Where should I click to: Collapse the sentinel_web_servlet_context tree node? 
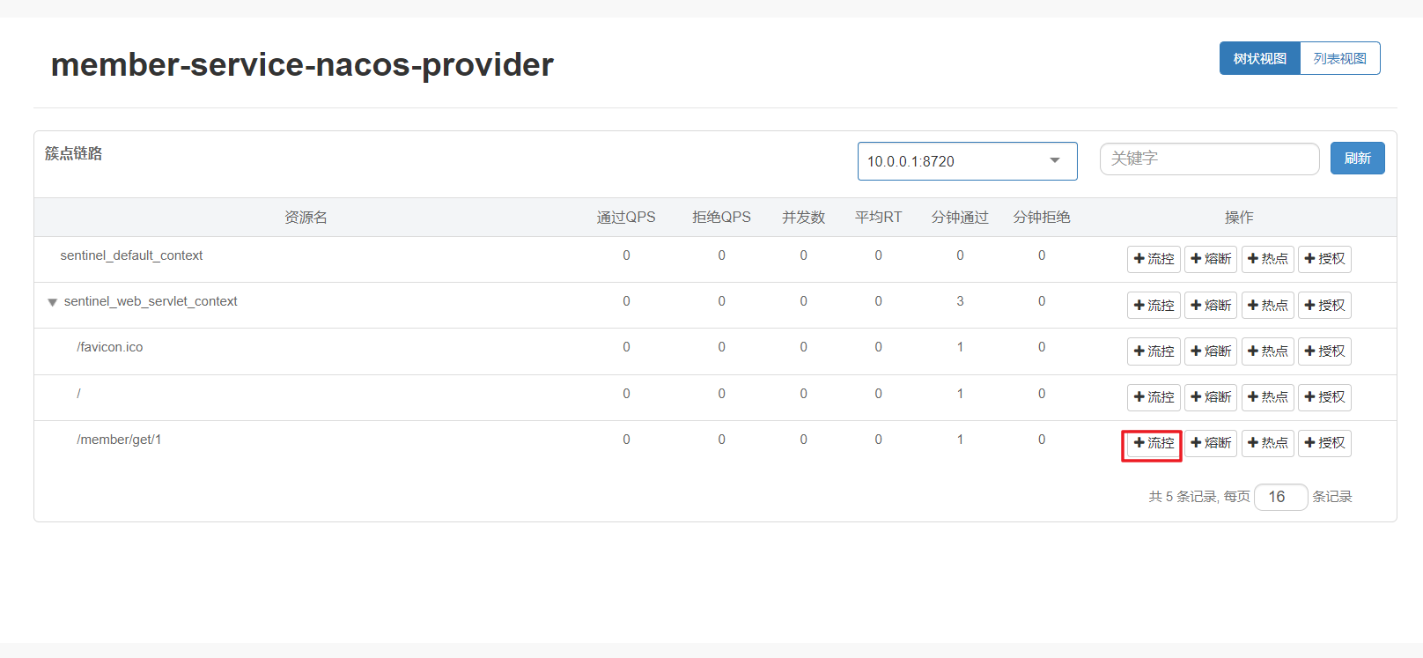click(x=52, y=302)
